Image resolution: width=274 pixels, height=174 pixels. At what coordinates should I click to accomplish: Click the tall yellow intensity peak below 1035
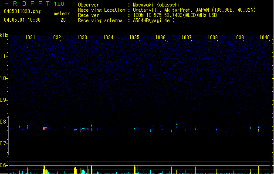point(134,169)
